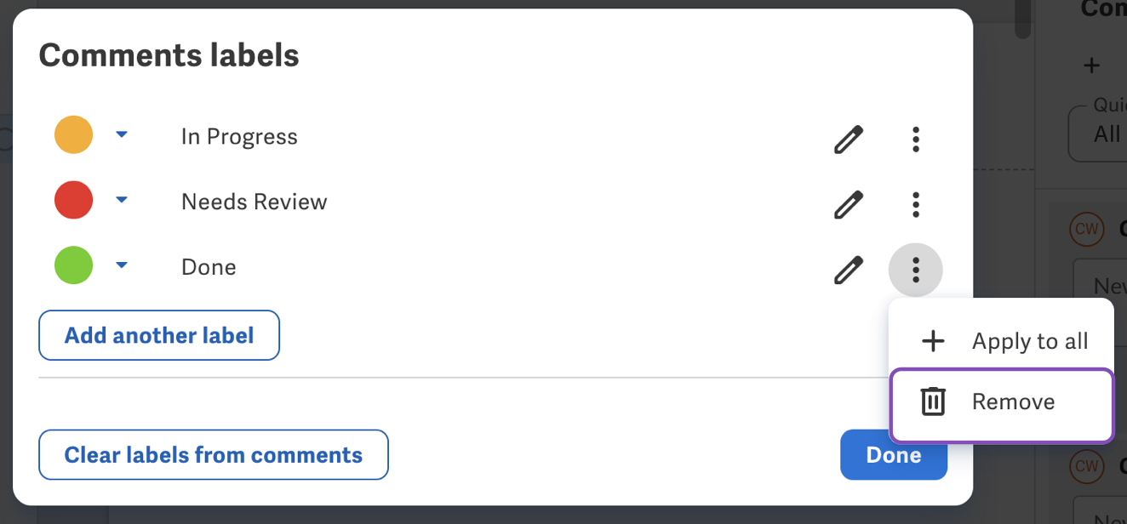Expand the color dropdown arrow beside In Progress
Screen dimensions: 1127x524
(x=122, y=134)
